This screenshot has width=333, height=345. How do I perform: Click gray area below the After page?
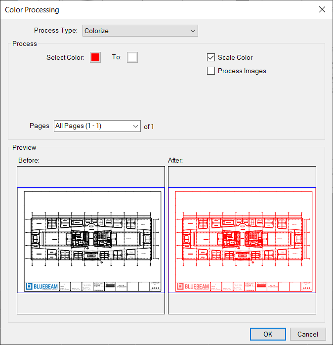pyautogui.click(x=242, y=303)
